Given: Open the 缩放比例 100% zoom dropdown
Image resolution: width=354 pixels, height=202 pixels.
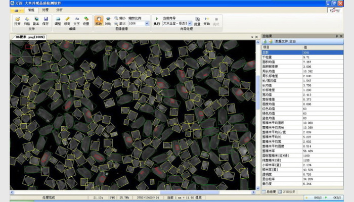Looking at the screenshot, I should [146, 24].
